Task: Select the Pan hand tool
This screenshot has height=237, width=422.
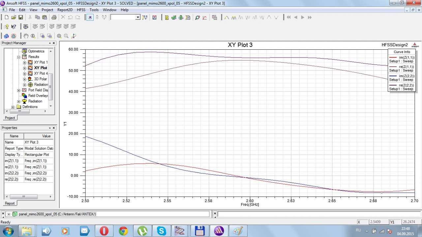Action: click(26, 36)
